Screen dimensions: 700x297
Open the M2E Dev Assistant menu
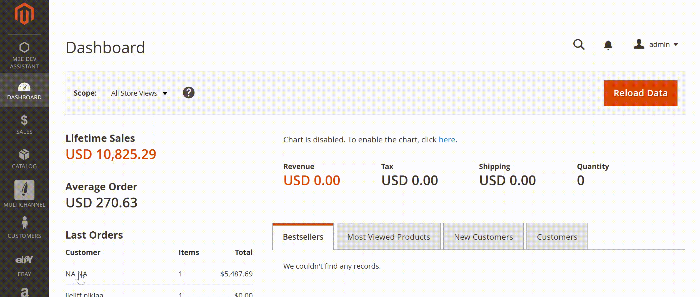tap(24, 55)
